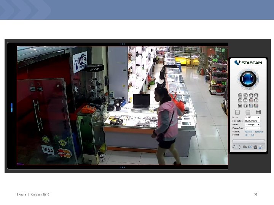Viewport: 274px width, 205px height.
Task: Start video recording with camcorder icon
Action: coord(245,147)
